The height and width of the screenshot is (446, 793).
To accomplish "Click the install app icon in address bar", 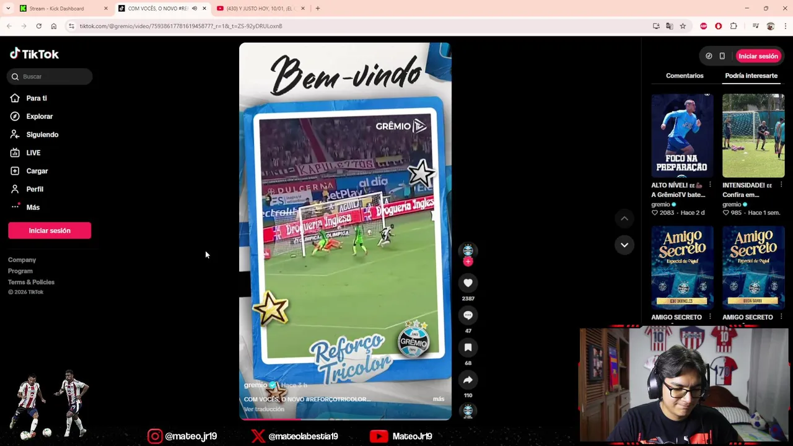I will coord(656,26).
